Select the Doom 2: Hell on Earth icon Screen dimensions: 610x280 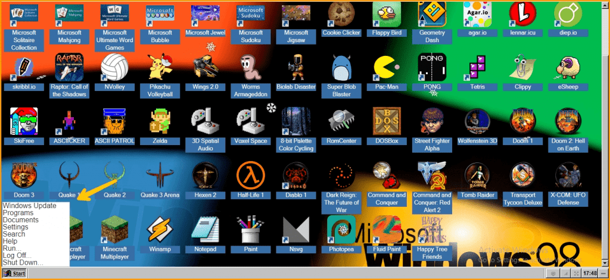(568, 121)
